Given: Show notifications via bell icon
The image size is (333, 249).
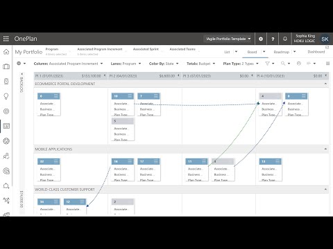Looking at the screenshot, I should coord(285,39).
